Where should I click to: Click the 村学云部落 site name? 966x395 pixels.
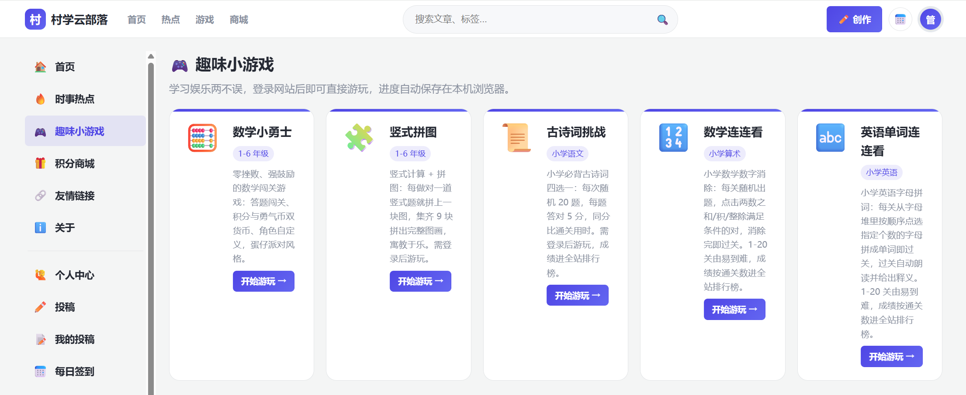79,20
